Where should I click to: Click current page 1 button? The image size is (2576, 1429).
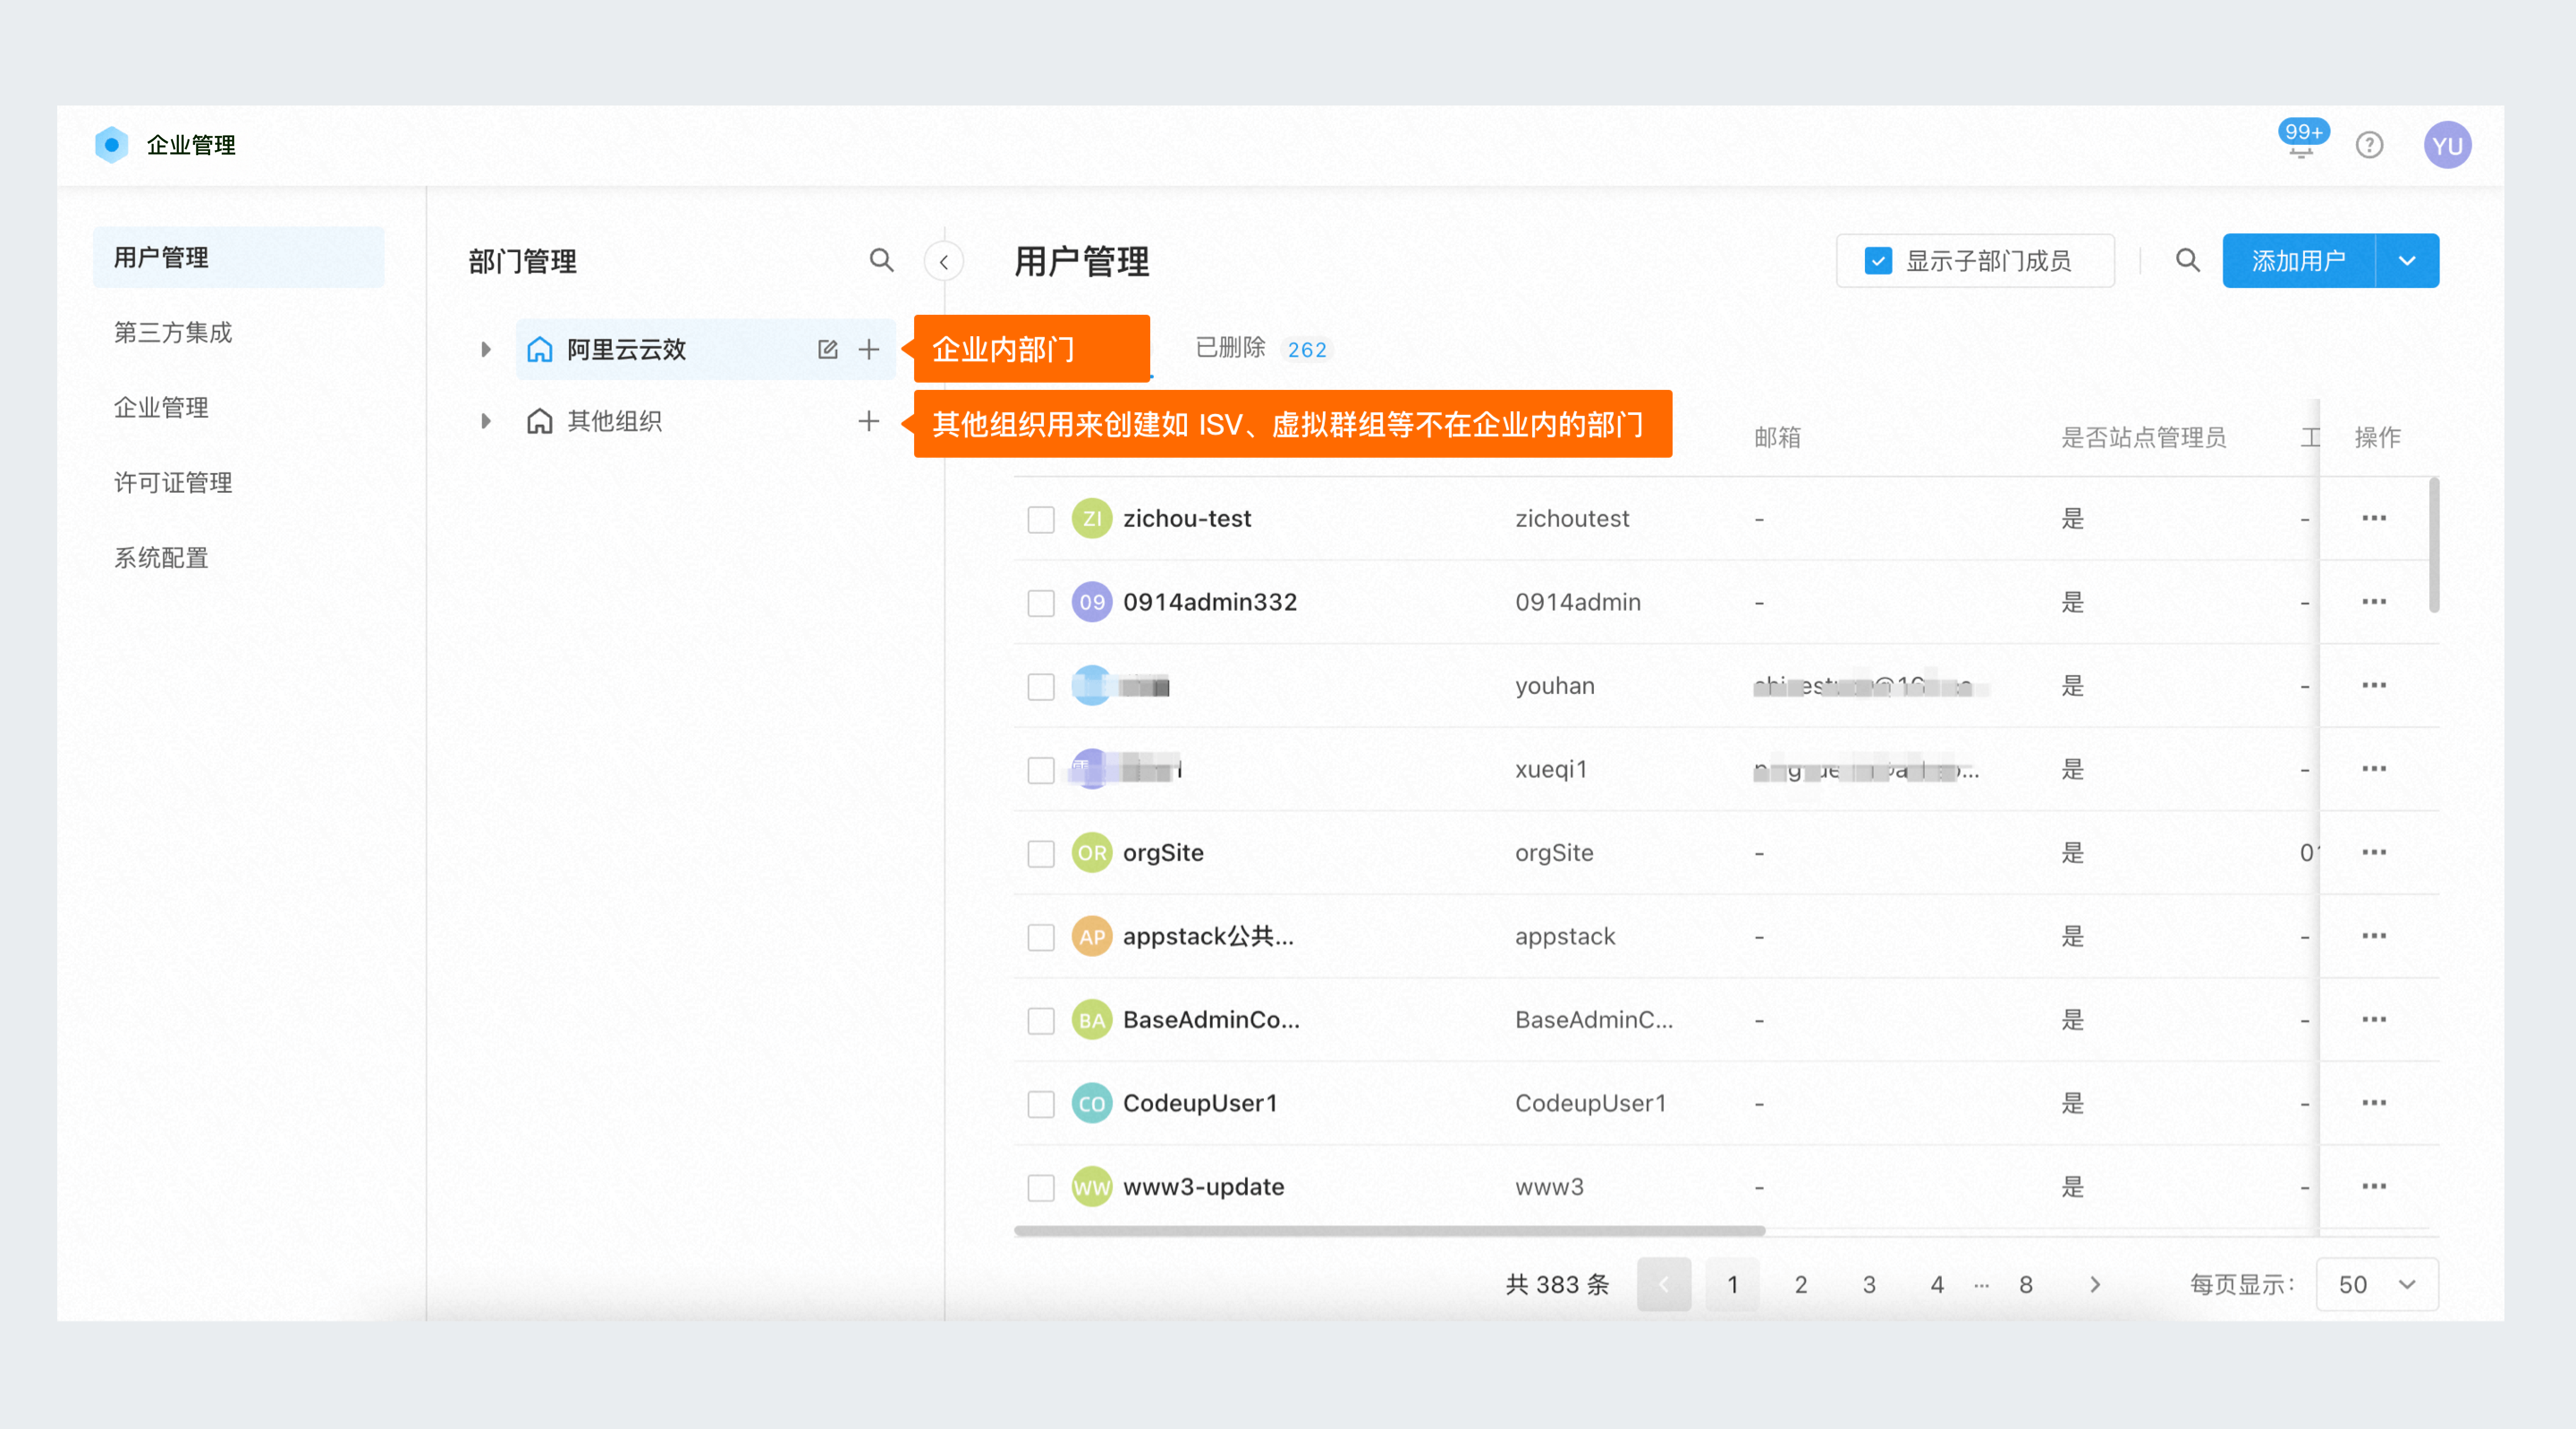click(x=1732, y=1284)
